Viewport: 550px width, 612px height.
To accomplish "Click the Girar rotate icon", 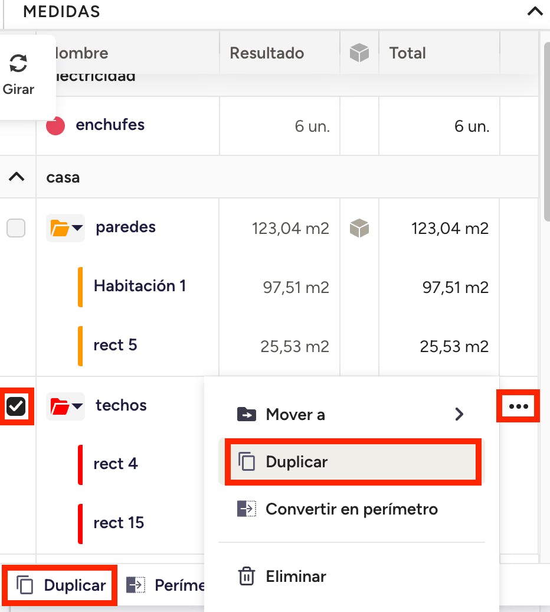I will (18, 64).
